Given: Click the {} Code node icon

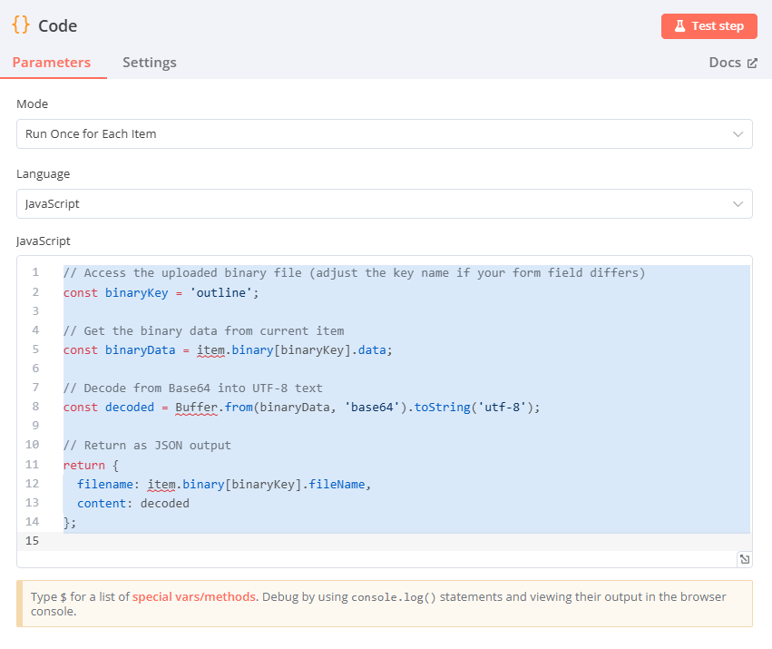Looking at the screenshot, I should coord(20,26).
